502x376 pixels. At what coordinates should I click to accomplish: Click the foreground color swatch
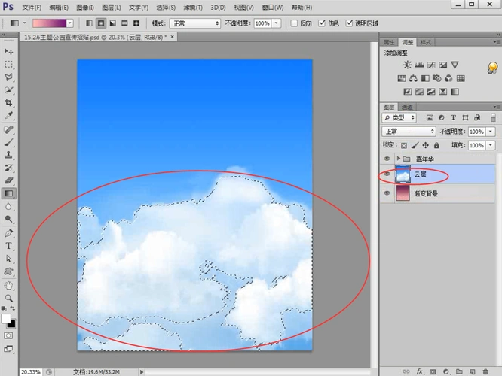coord(7,318)
